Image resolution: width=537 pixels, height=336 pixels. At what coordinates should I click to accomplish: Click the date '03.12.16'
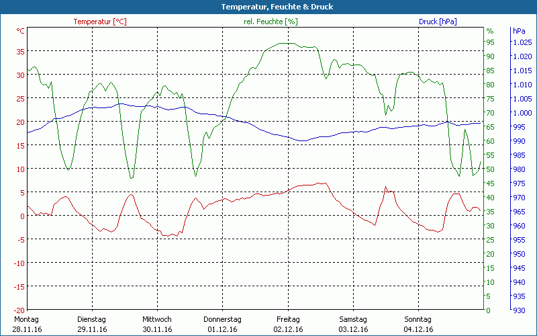pos(354,329)
